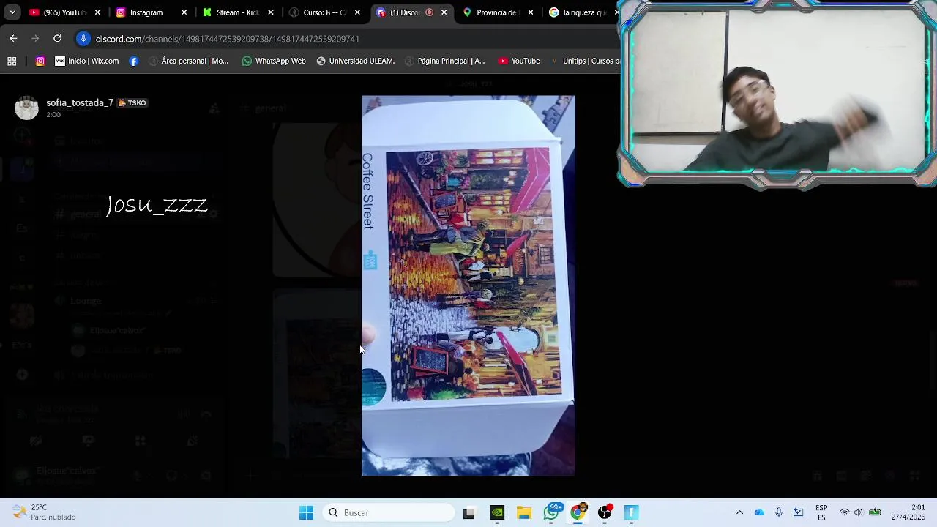Open the Chrome apps grid shortcut
Screen dimensions: 937x527
12,61
